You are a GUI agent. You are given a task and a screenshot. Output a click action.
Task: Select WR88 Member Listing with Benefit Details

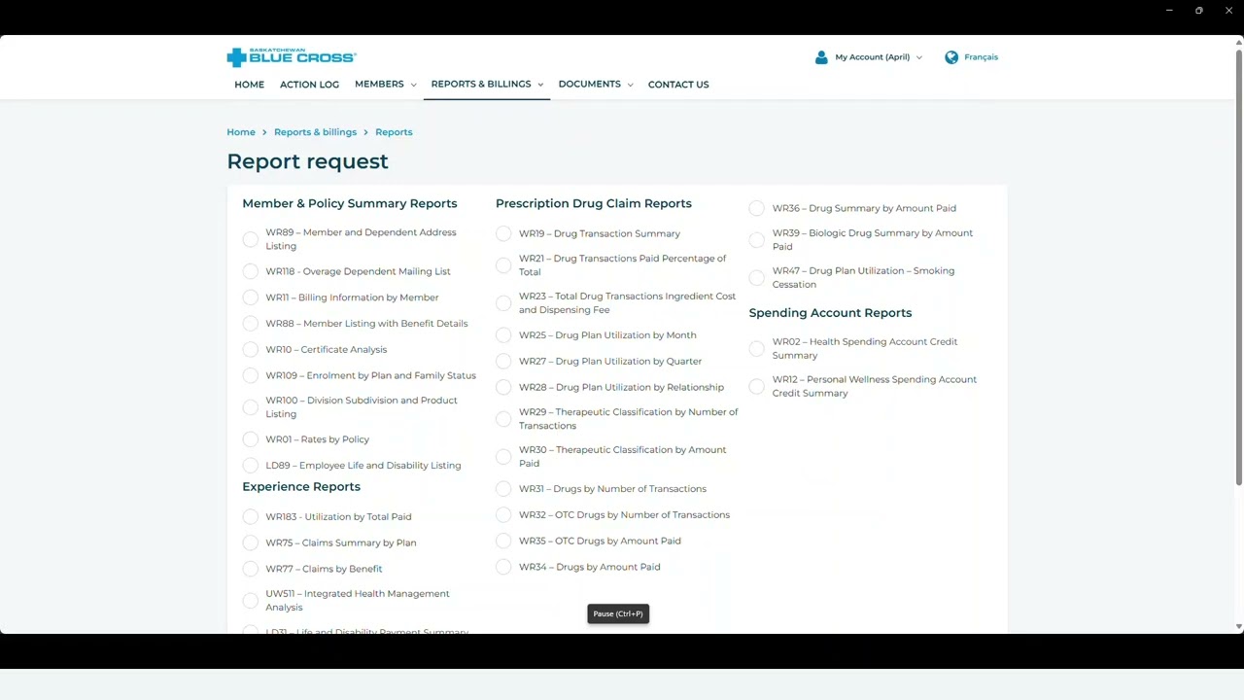coord(251,324)
